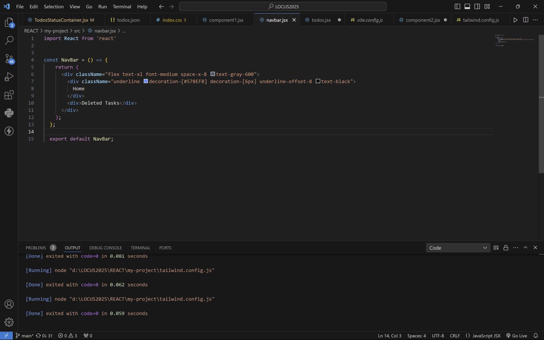
Task: Open the Terminal menu
Action: [x=121, y=7]
